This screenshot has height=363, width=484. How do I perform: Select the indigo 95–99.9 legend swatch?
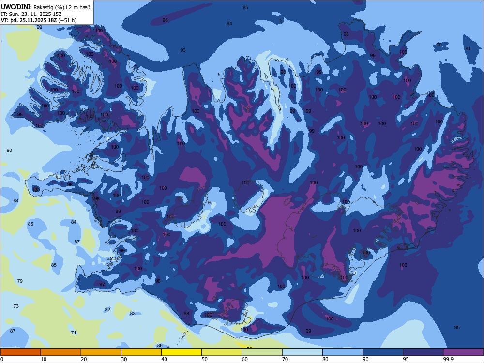pyautogui.click(x=423, y=352)
